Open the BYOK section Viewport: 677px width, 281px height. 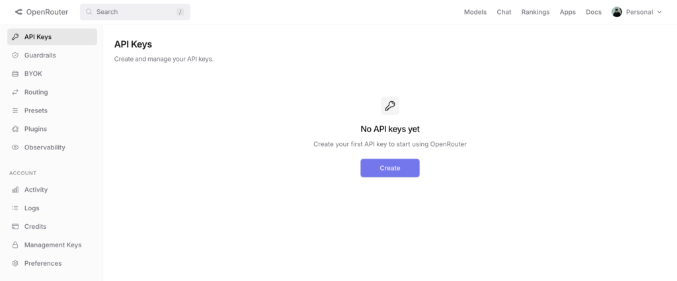coord(52,74)
